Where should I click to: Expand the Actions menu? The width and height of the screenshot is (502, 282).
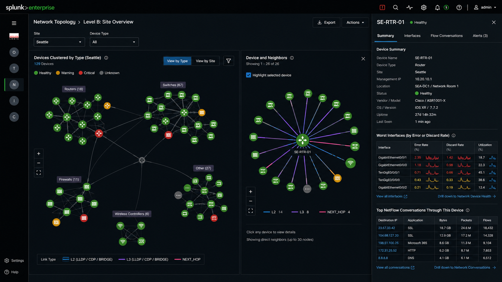[355, 22]
